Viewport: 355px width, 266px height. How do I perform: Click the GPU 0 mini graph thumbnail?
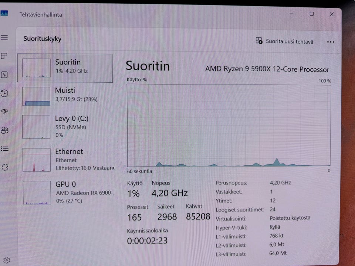click(37, 192)
